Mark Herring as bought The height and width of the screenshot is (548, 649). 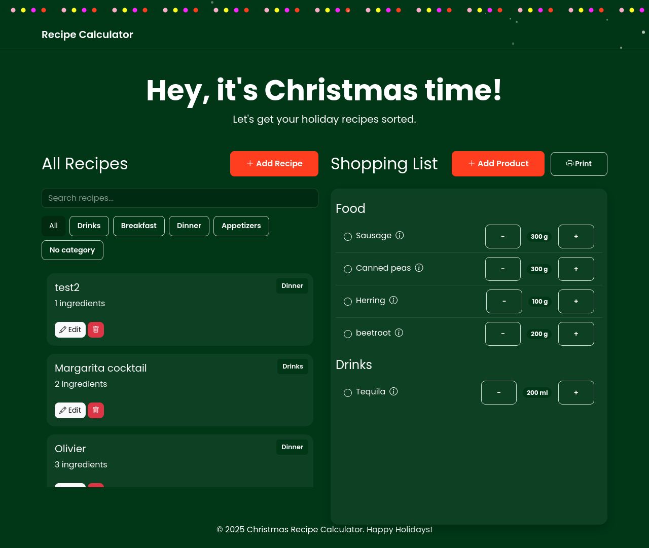click(x=348, y=302)
